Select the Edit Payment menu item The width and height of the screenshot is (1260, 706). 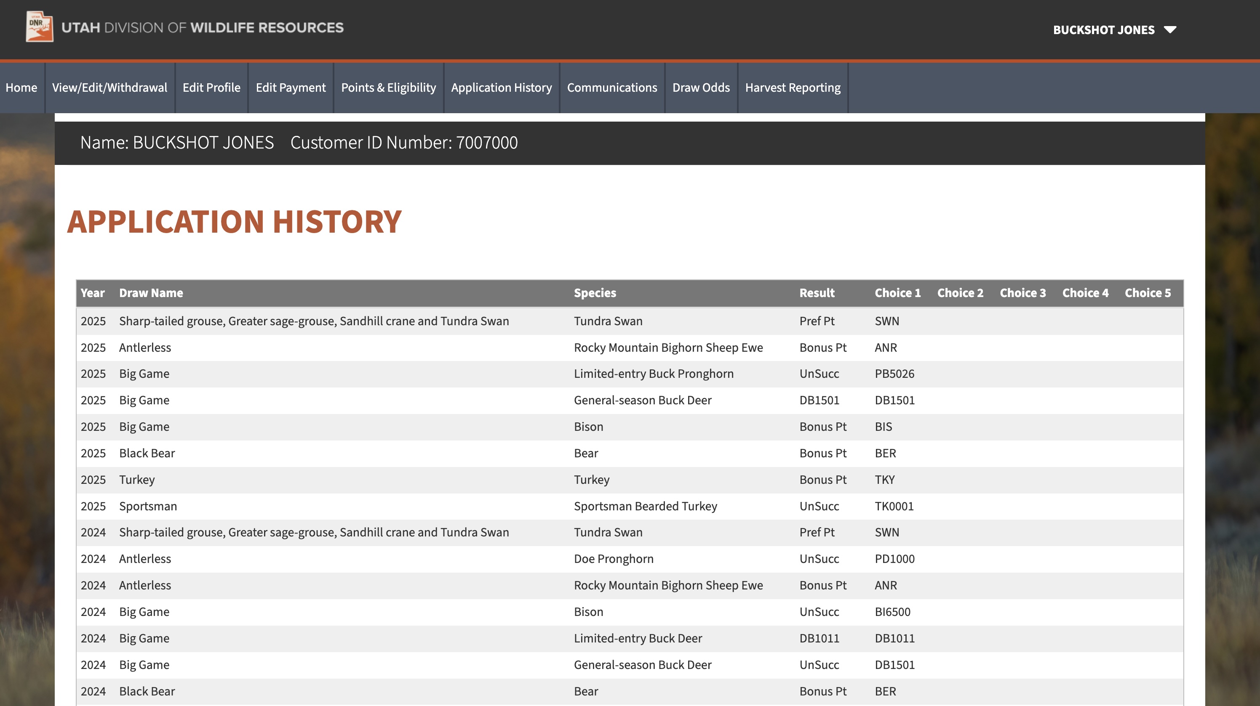[x=291, y=88]
